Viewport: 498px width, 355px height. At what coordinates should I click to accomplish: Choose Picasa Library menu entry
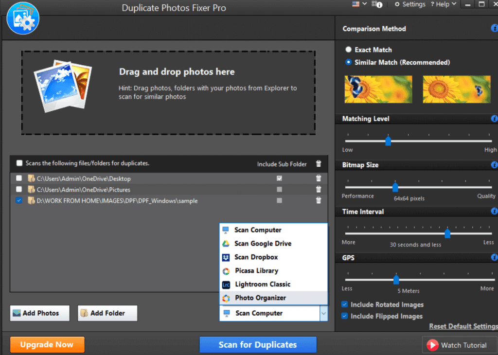[x=273, y=271]
